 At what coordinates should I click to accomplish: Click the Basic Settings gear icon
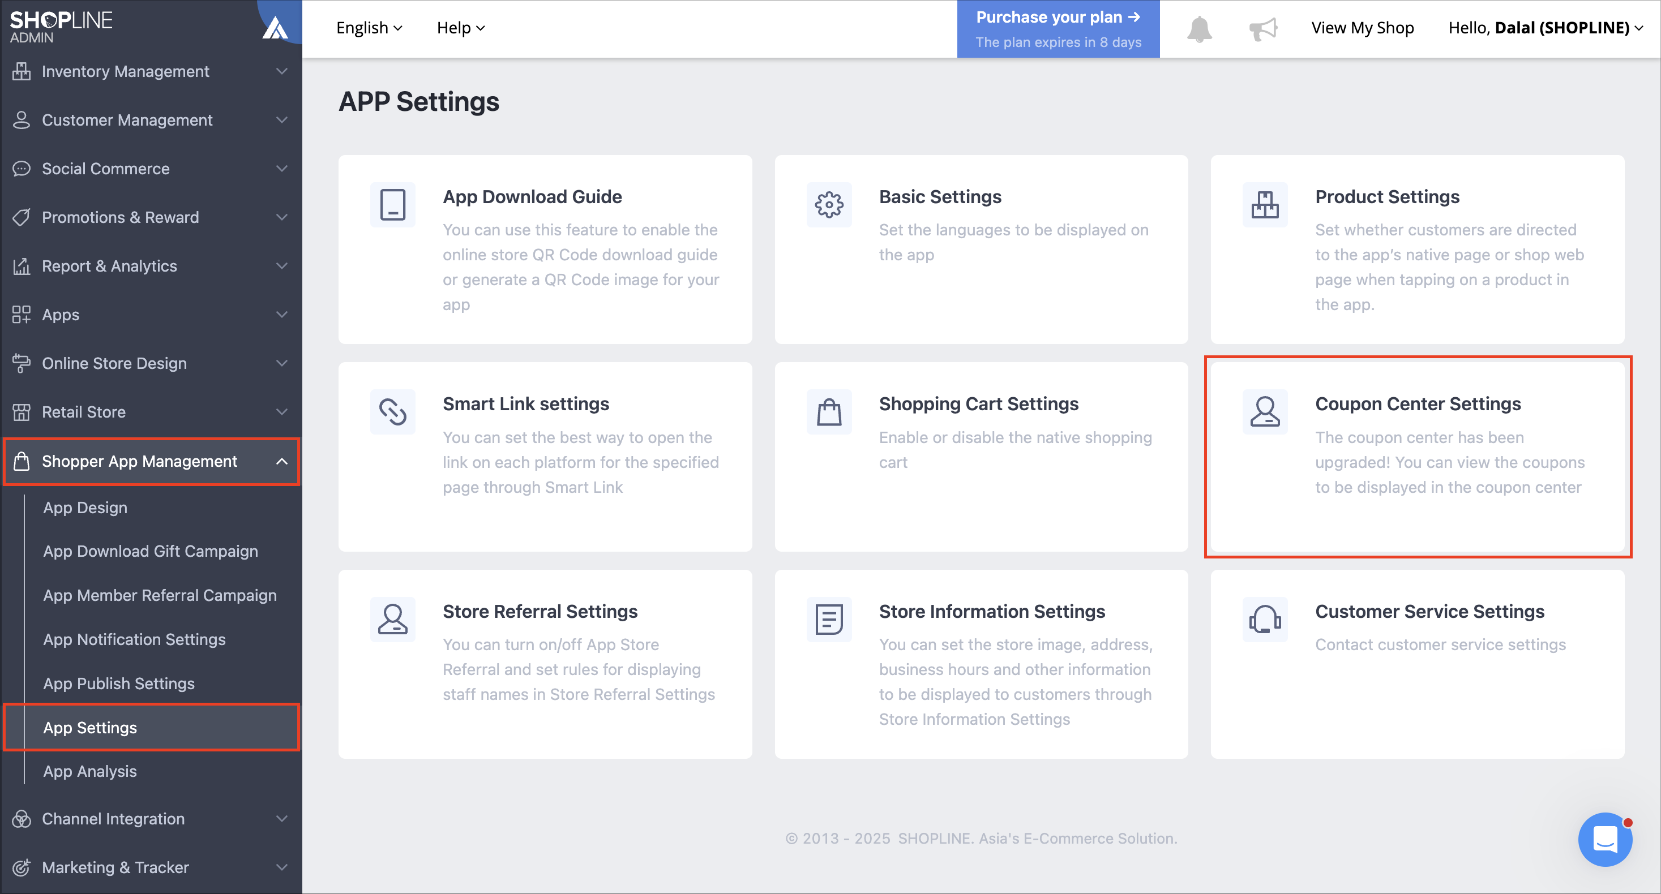coord(829,205)
